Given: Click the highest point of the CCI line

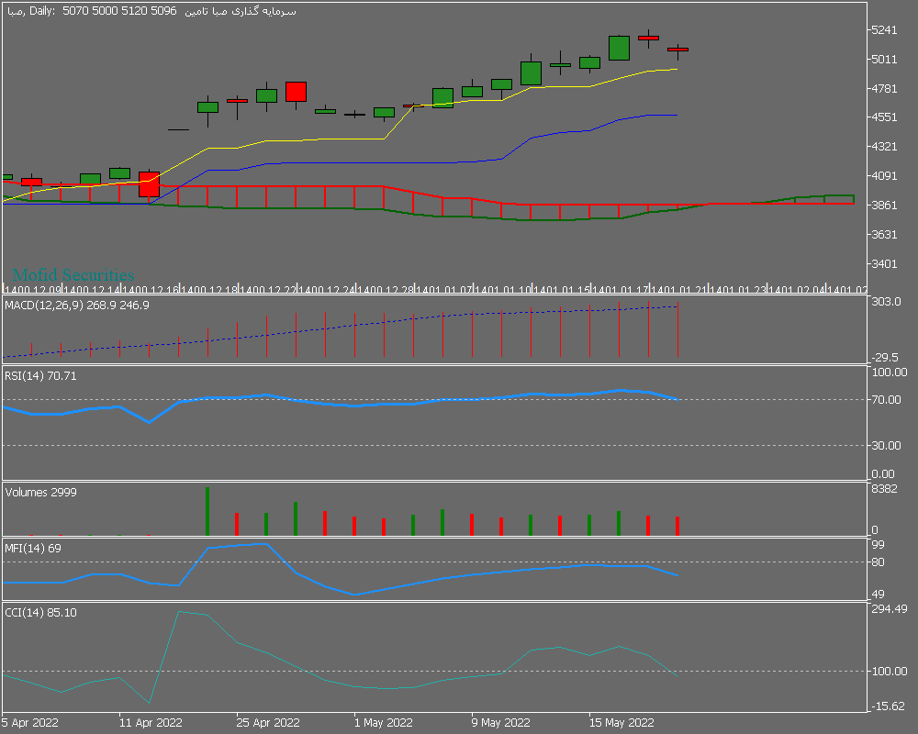Looking at the screenshot, I should 179,612.
